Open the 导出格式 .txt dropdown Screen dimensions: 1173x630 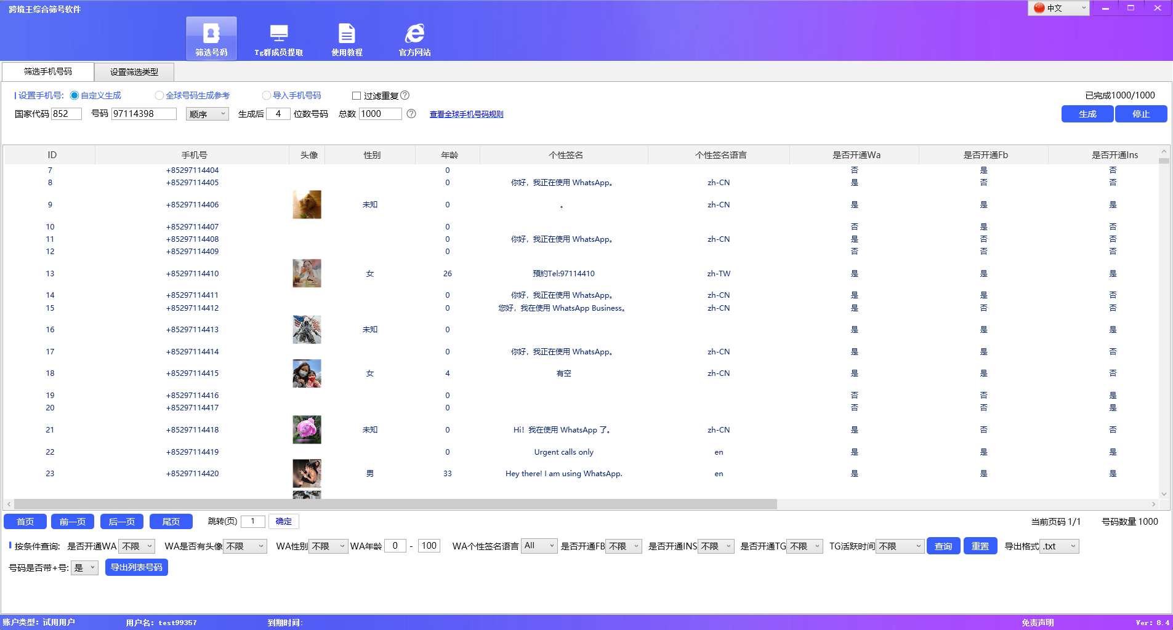(1059, 546)
